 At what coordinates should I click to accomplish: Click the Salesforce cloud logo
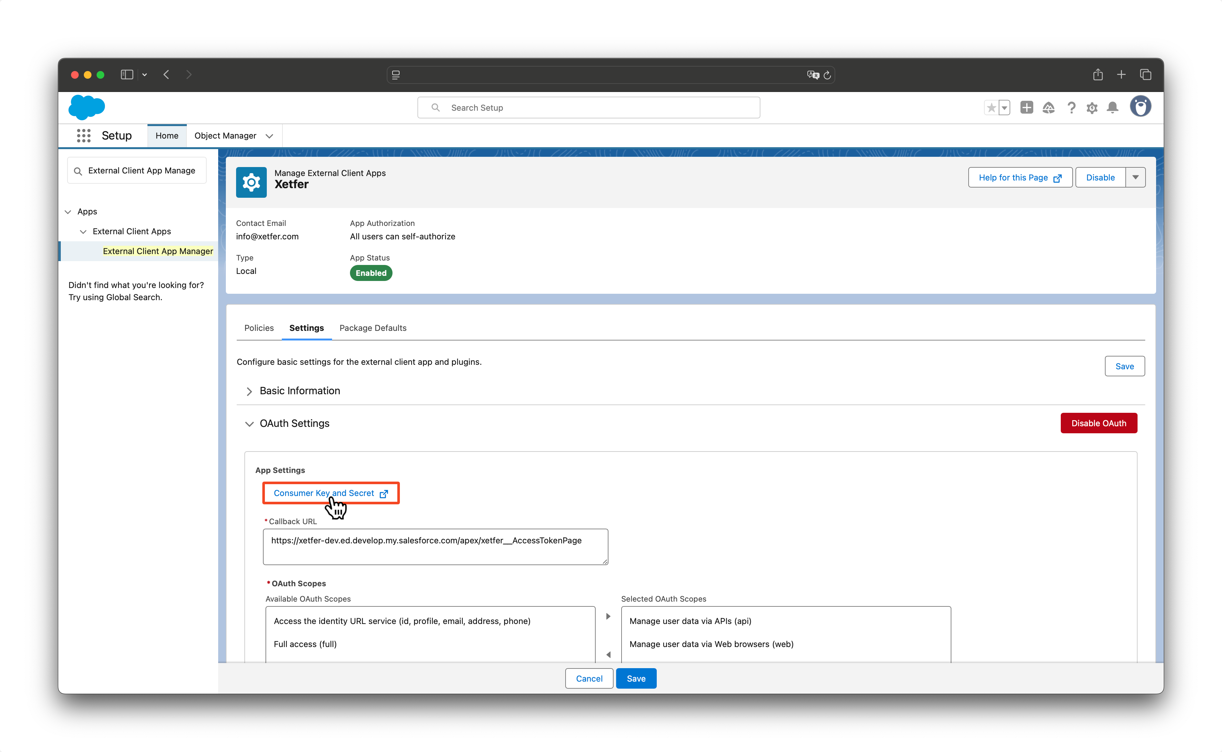click(86, 107)
